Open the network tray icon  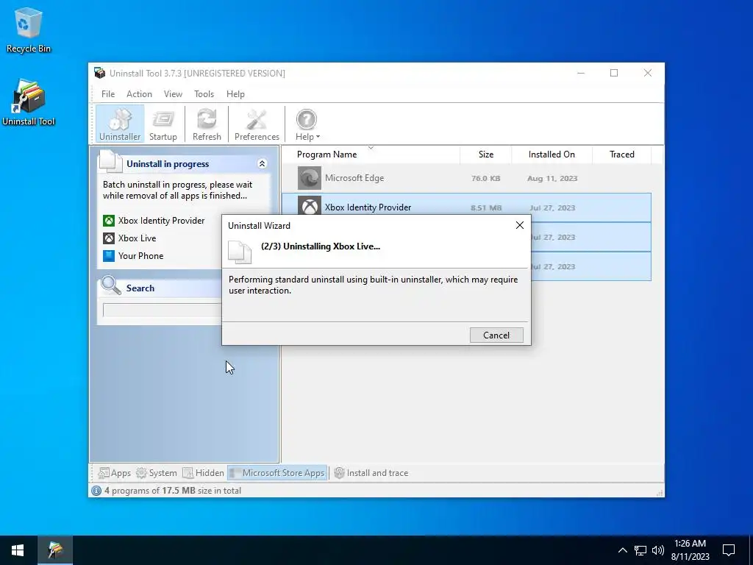tap(640, 550)
